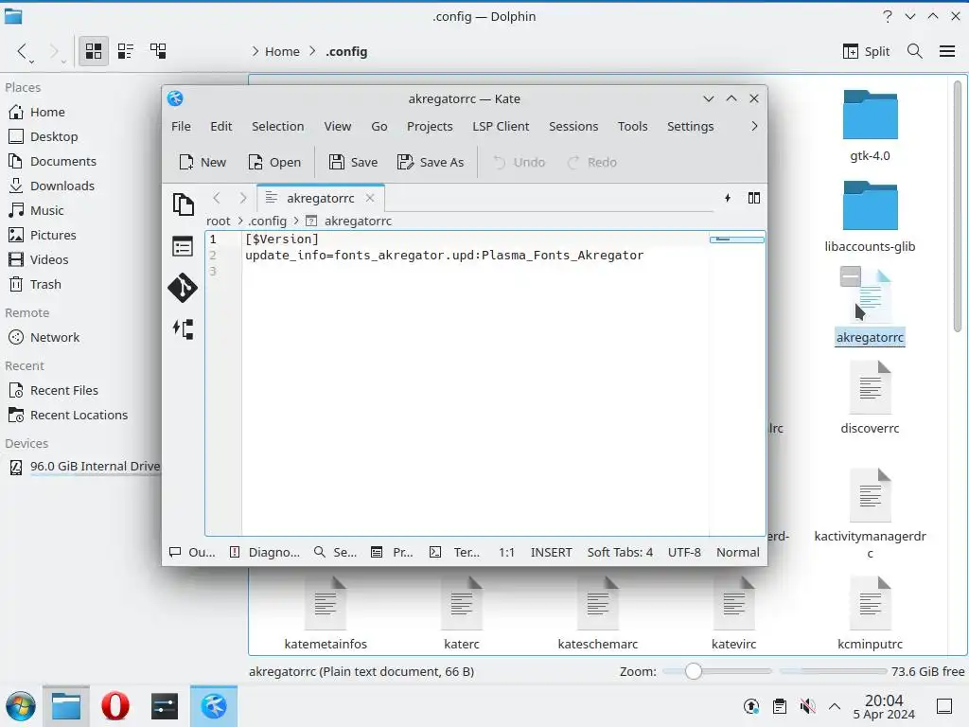Click Home in Dolphin's location bar

click(282, 51)
